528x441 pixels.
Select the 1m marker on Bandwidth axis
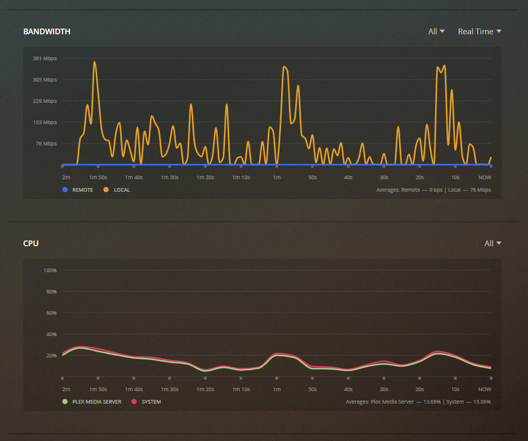[x=276, y=178]
